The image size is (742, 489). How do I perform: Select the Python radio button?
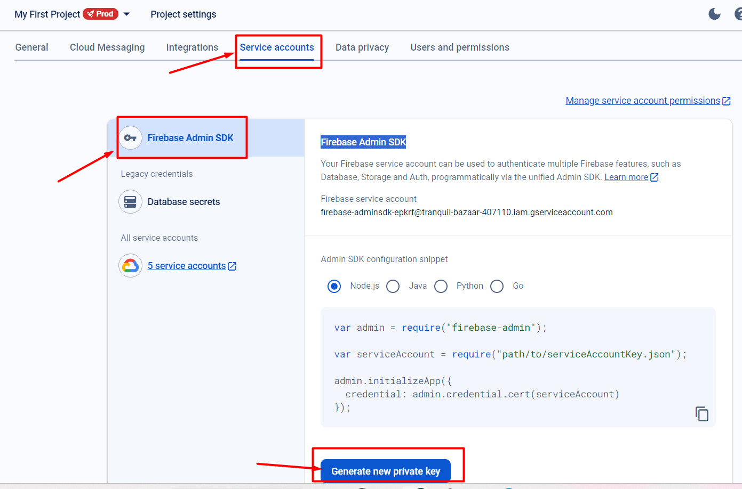point(441,286)
